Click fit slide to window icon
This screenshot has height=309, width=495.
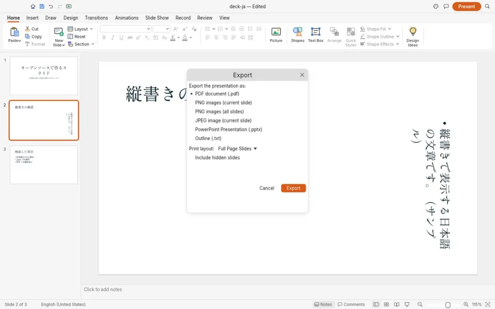(488, 304)
